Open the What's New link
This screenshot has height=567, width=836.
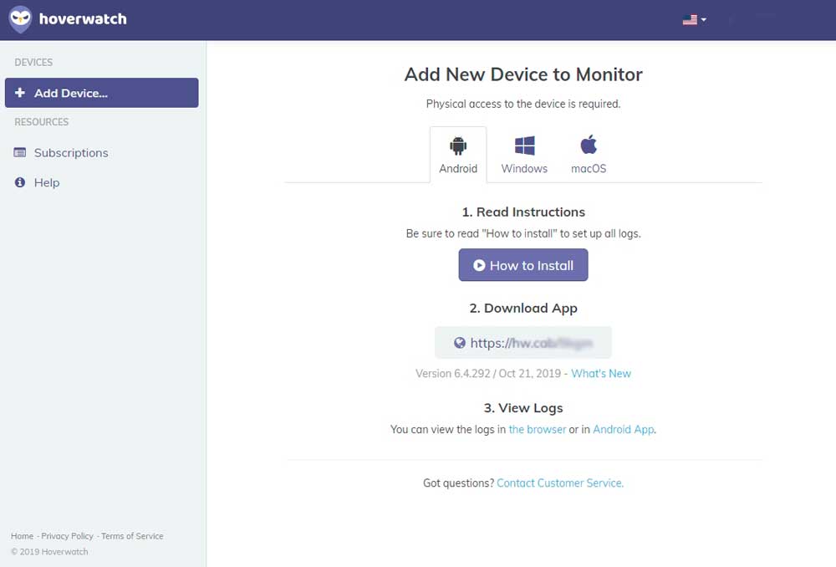pos(601,373)
